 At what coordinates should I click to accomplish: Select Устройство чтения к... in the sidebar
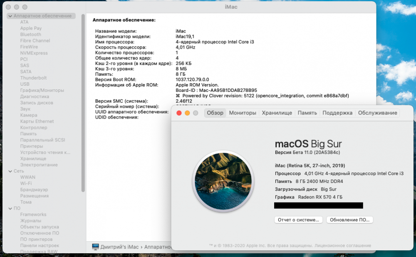45,152
